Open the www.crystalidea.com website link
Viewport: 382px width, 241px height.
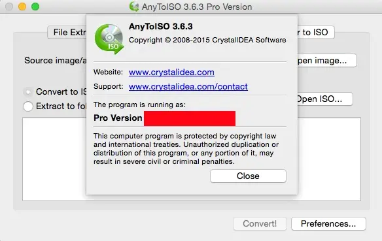pos(171,72)
